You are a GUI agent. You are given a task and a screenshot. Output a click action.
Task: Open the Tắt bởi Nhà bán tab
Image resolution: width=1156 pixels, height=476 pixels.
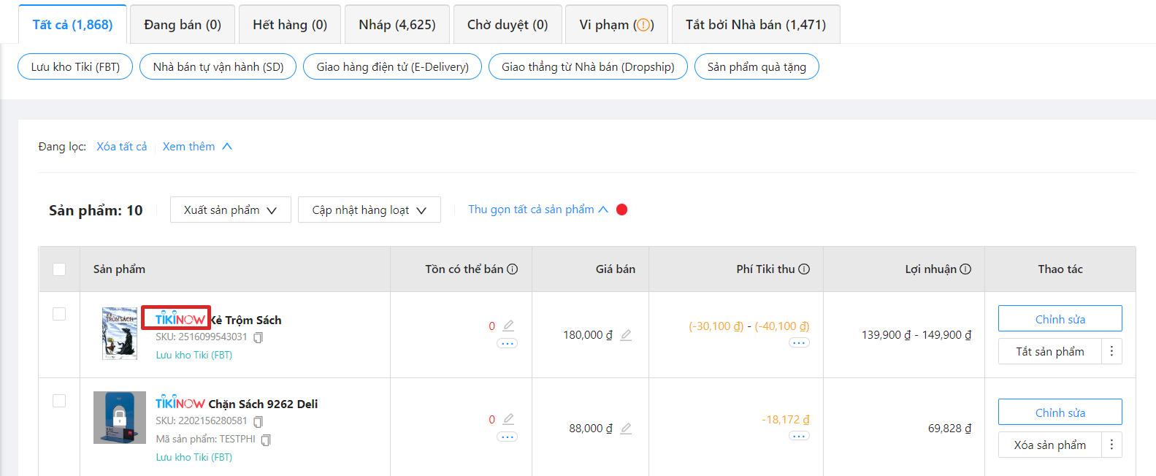(x=755, y=25)
